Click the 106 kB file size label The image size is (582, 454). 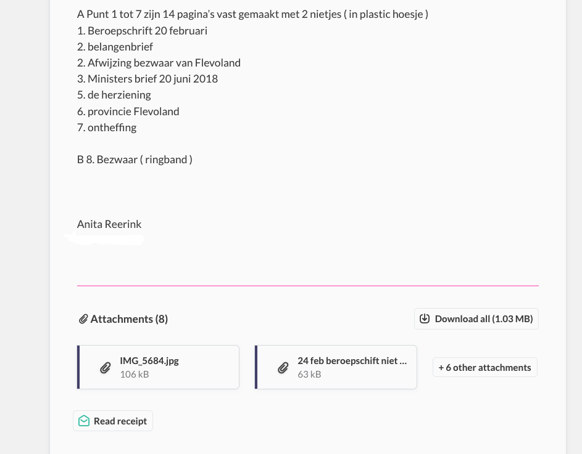(x=135, y=374)
